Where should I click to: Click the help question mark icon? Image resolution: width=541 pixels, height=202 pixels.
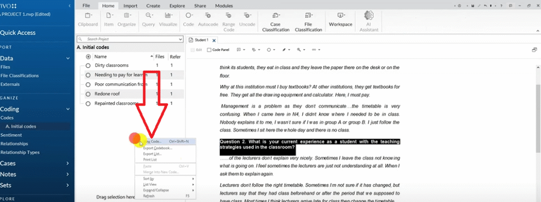point(501,5)
